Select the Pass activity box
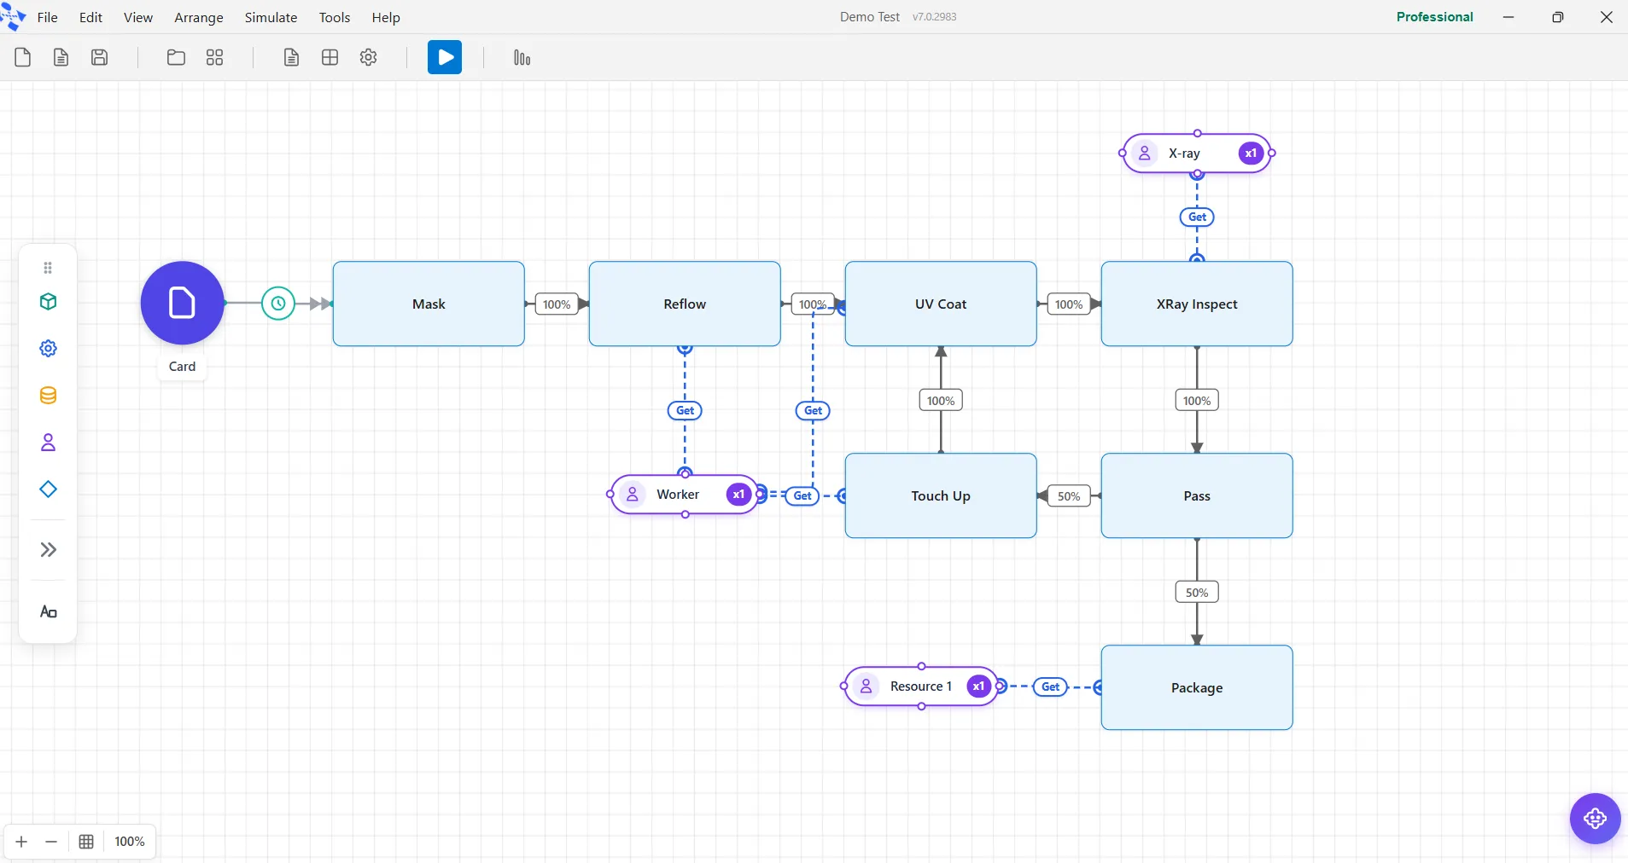 (1197, 495)
